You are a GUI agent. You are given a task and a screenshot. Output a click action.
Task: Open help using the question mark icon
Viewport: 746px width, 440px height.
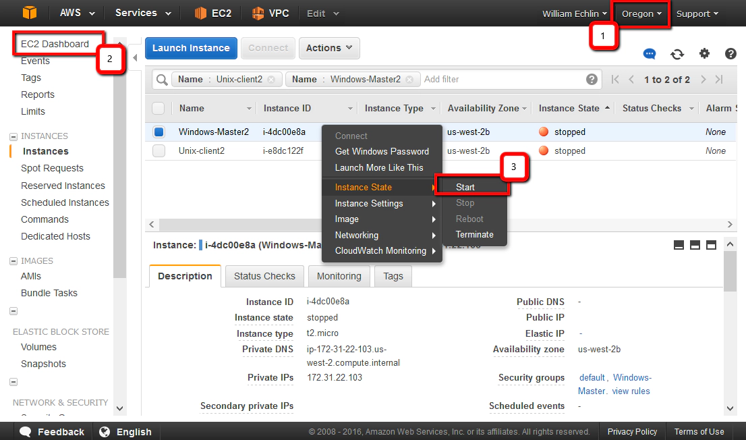click(x=732, y=54)
